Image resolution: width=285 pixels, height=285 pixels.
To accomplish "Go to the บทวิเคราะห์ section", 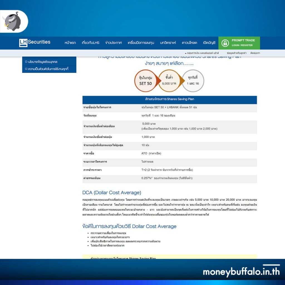I will click(x=168, y=43).
